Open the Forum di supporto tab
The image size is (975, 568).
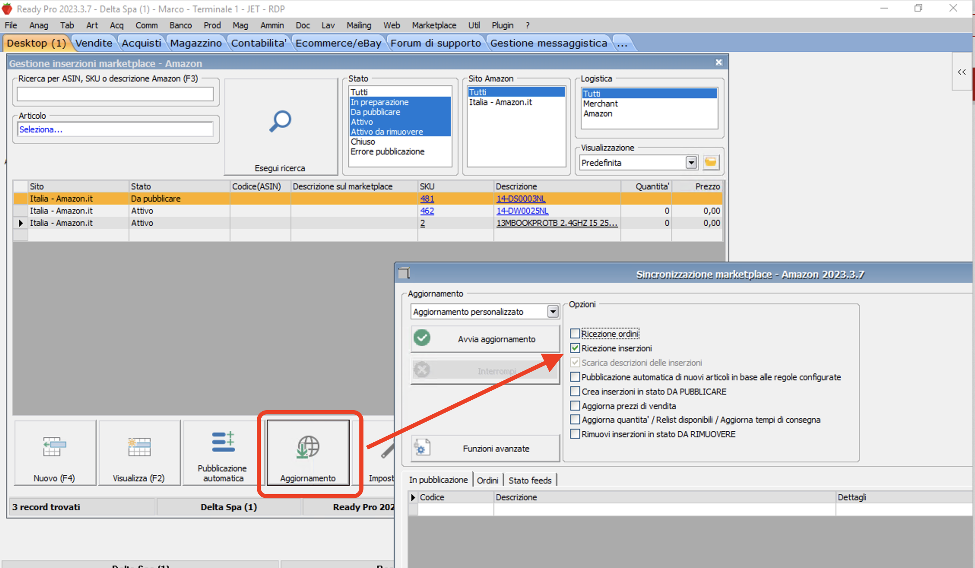tap(436, 43)
